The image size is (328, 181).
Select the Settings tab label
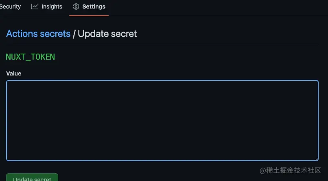tap(94, 6)
